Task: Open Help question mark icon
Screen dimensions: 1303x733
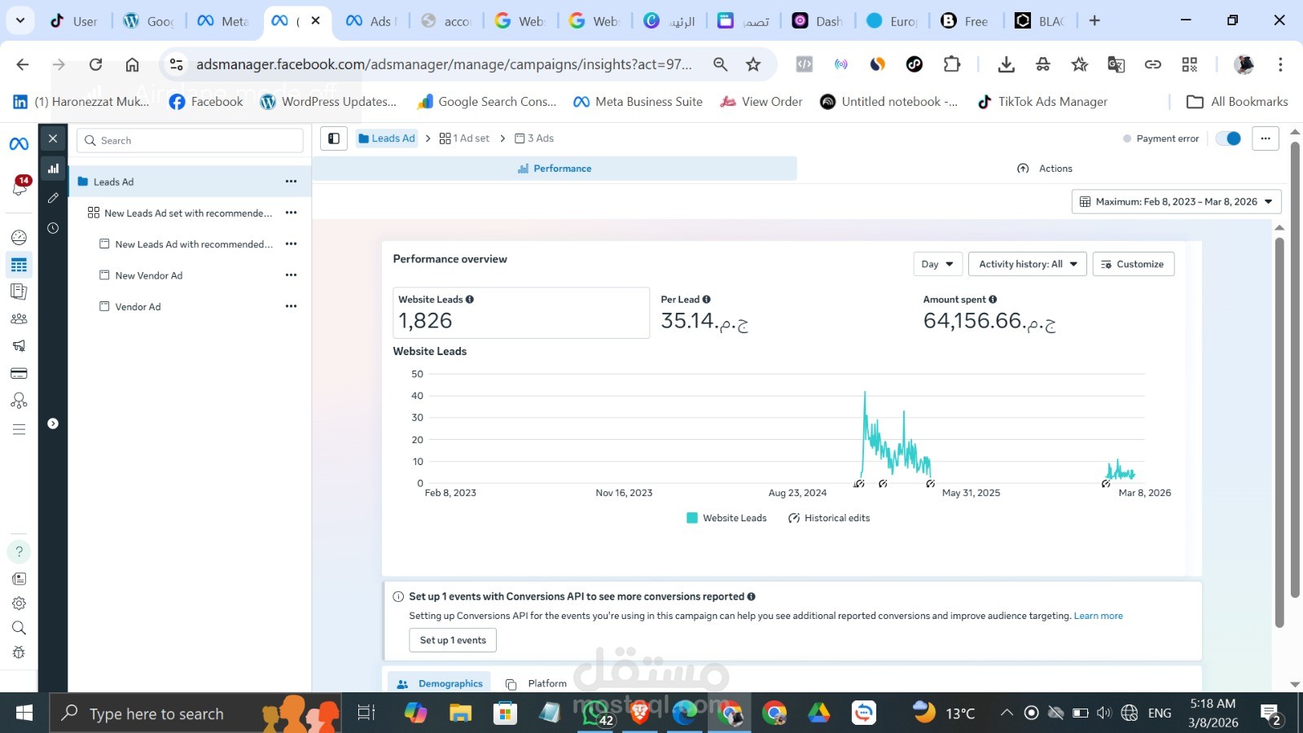Action: 19,552
